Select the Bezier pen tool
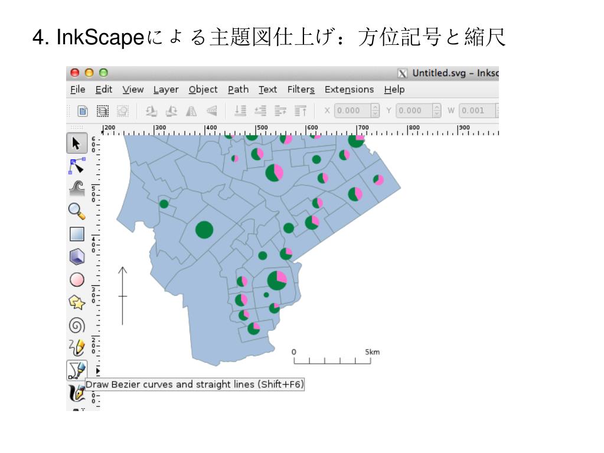The height and width of the screenshot is (453, 604). (77, 370)
